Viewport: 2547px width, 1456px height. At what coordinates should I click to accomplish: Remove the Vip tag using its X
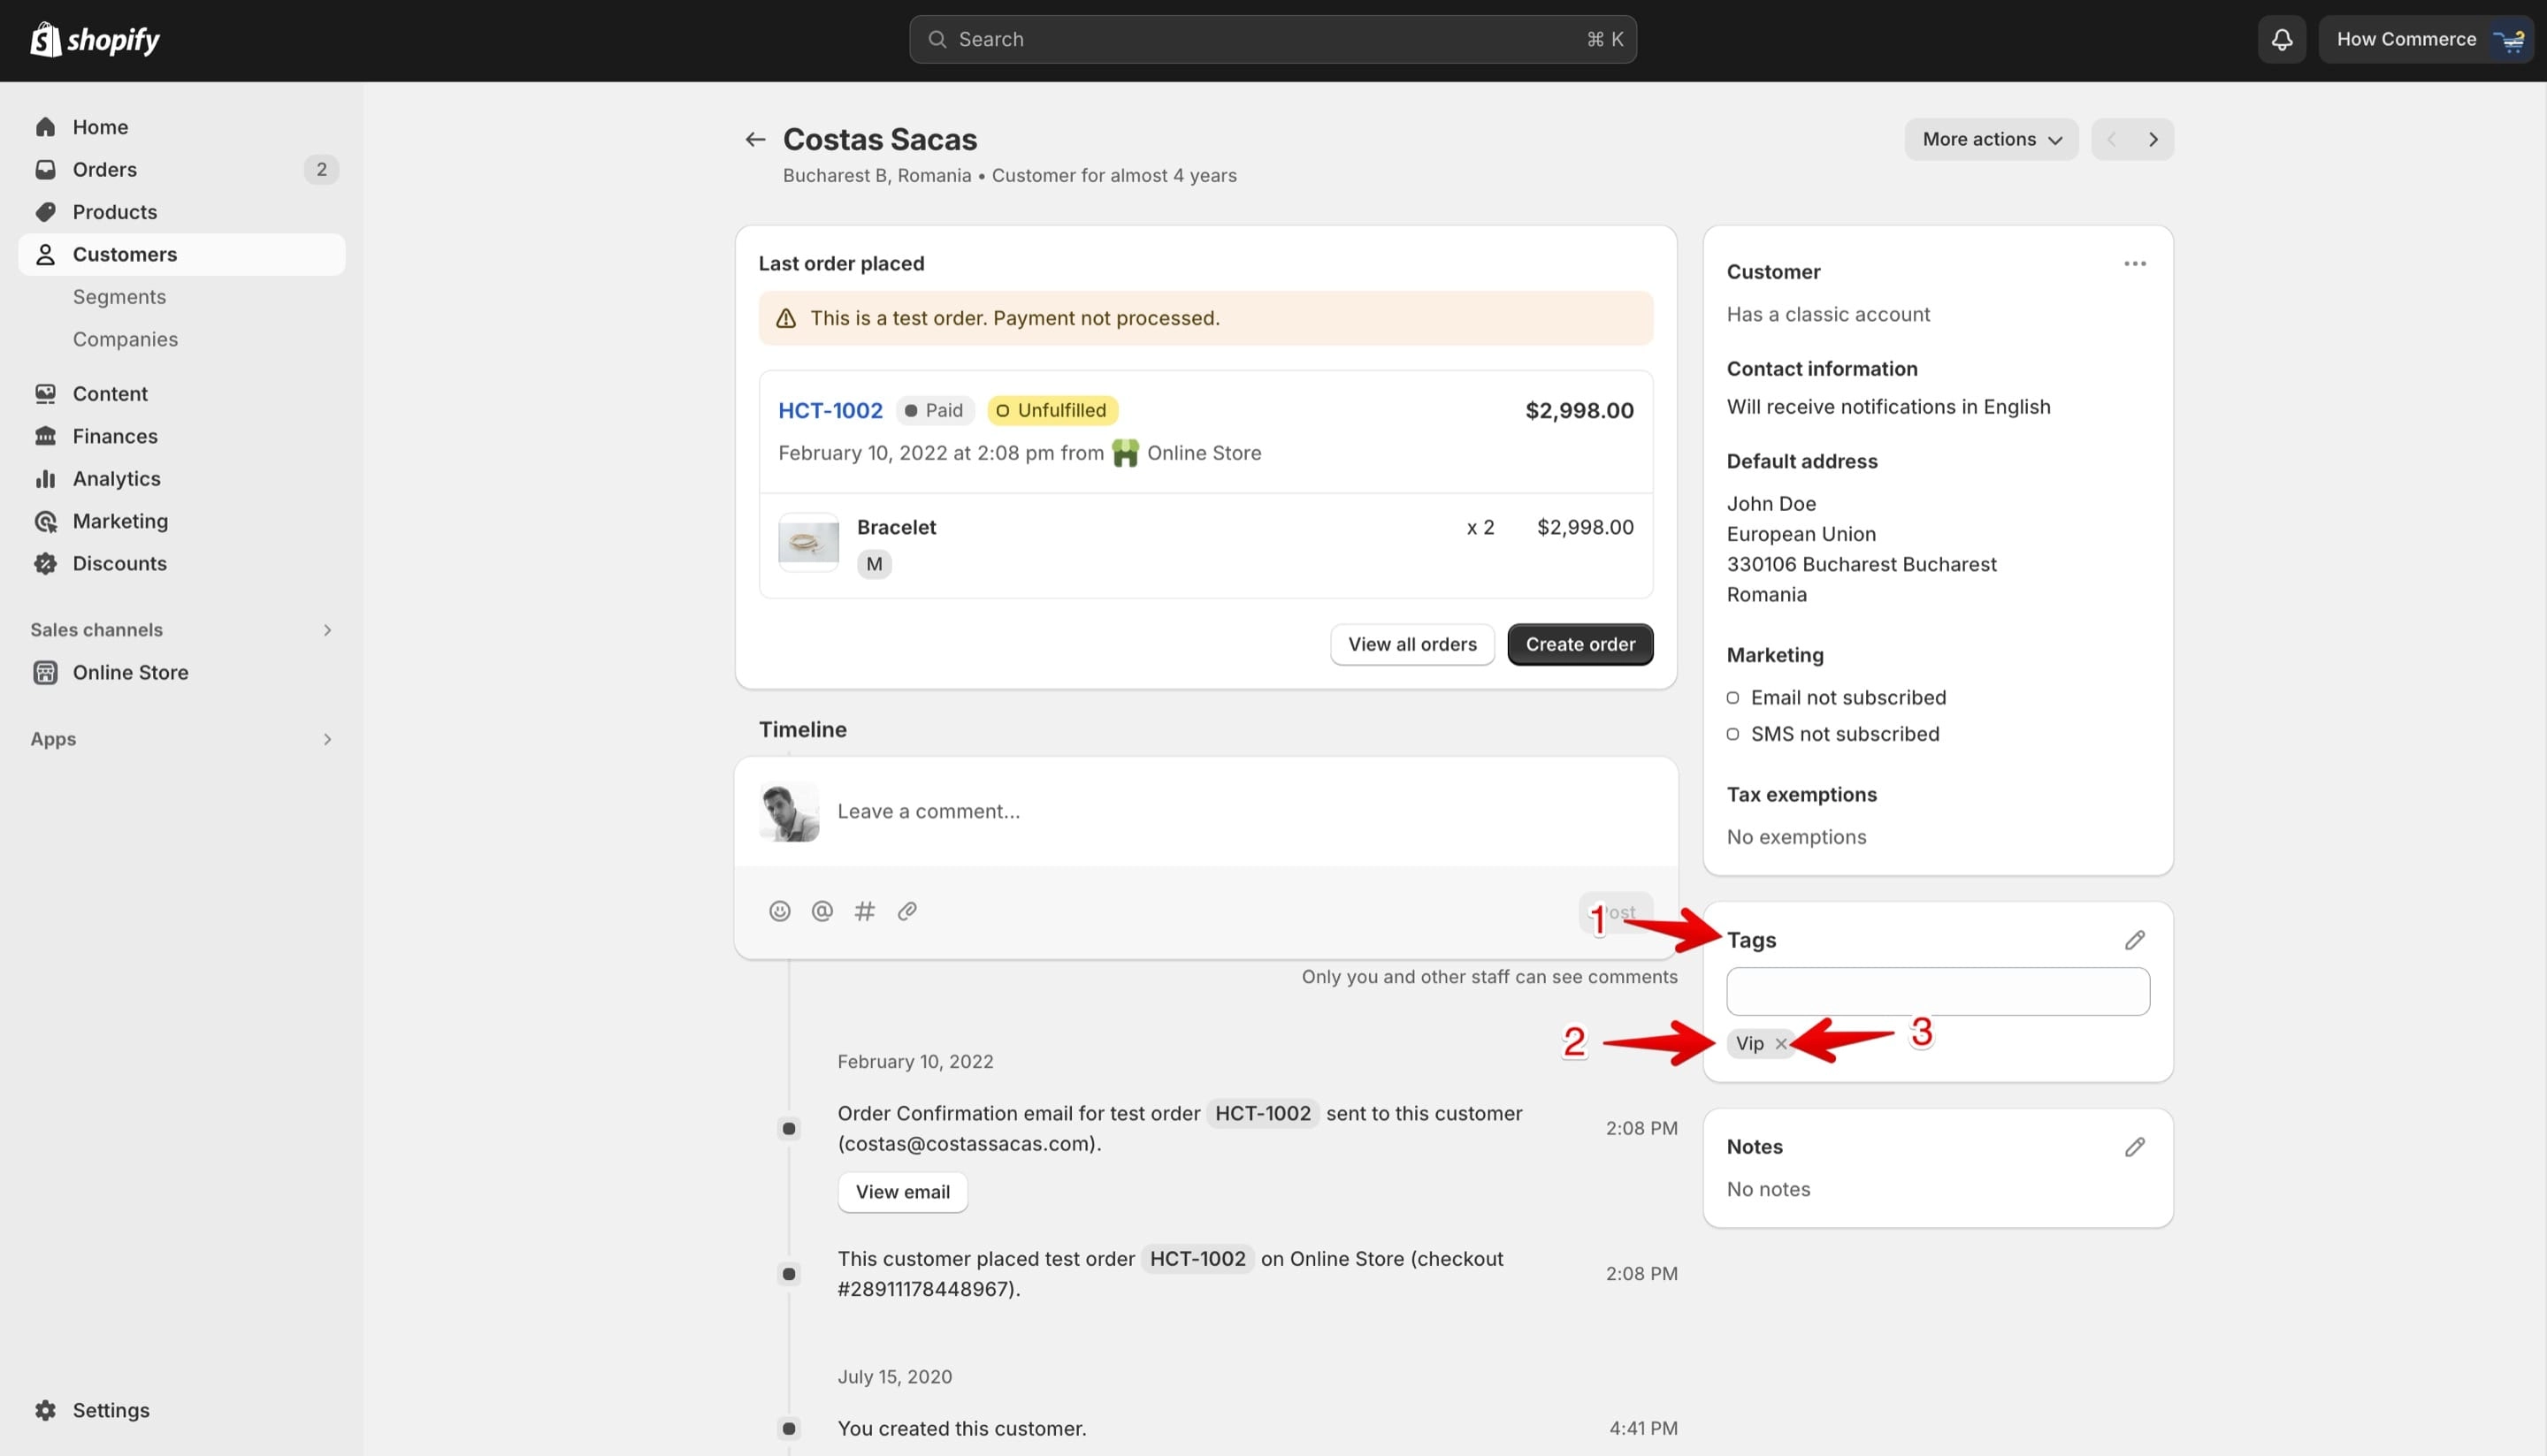tap(1781, 1044)
